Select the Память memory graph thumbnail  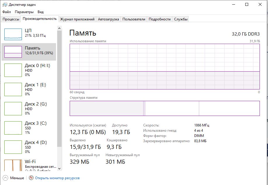(x=13, y=52)
